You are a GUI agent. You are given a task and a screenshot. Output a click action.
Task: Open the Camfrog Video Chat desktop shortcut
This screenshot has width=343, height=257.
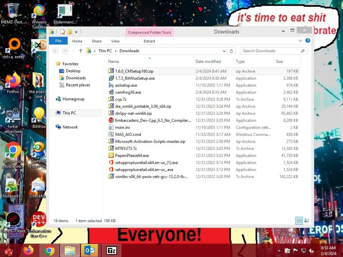(38, 155)
